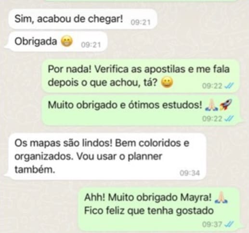Click the grinning emoji after Obrigada
Screen dimensions: 249x233
[66, 41]
